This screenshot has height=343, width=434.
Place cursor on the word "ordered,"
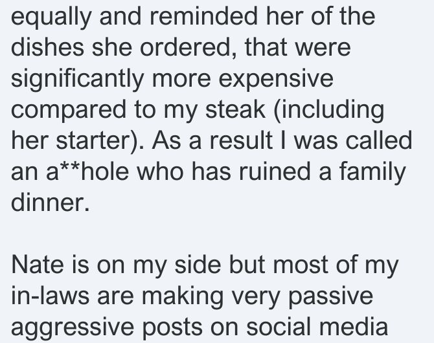[x=188, y=48]
